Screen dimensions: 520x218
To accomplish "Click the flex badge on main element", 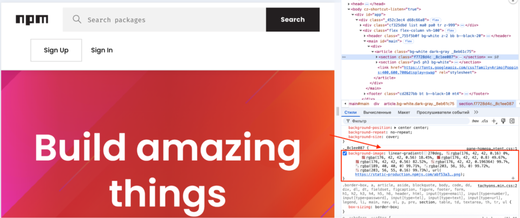I will click(409, 42).
